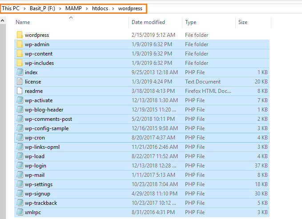Click the wp-mail file icon
The width and height of the screenshot is (302, 219).
20,175
